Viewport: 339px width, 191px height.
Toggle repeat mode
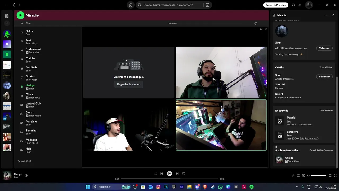click(184, 173)
